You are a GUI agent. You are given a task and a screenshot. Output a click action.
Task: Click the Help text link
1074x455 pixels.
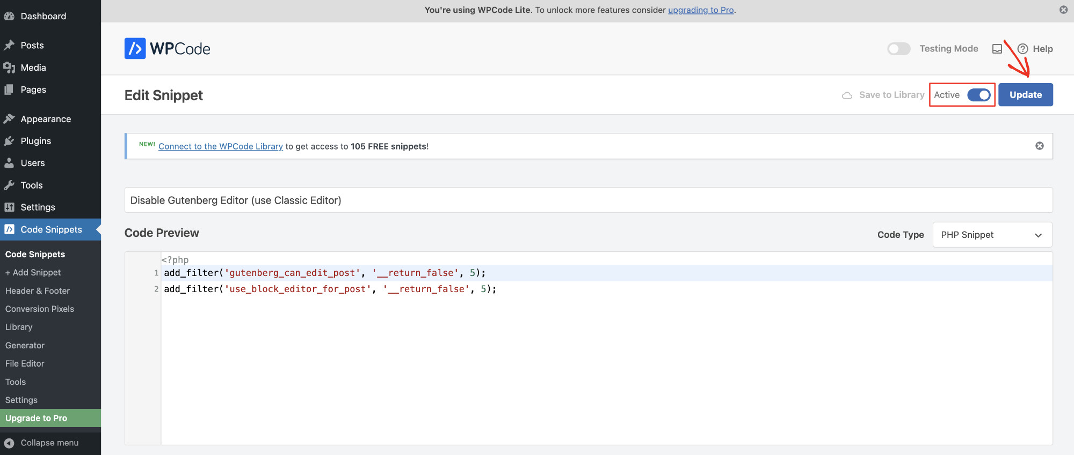[x=1043, y=49]
